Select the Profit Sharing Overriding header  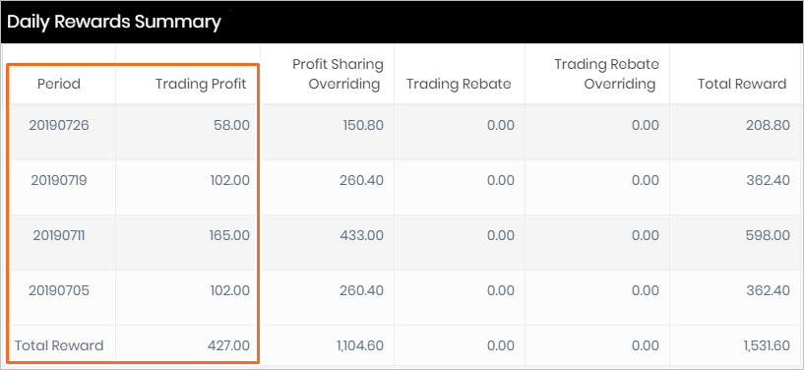(x=338, y=74)
